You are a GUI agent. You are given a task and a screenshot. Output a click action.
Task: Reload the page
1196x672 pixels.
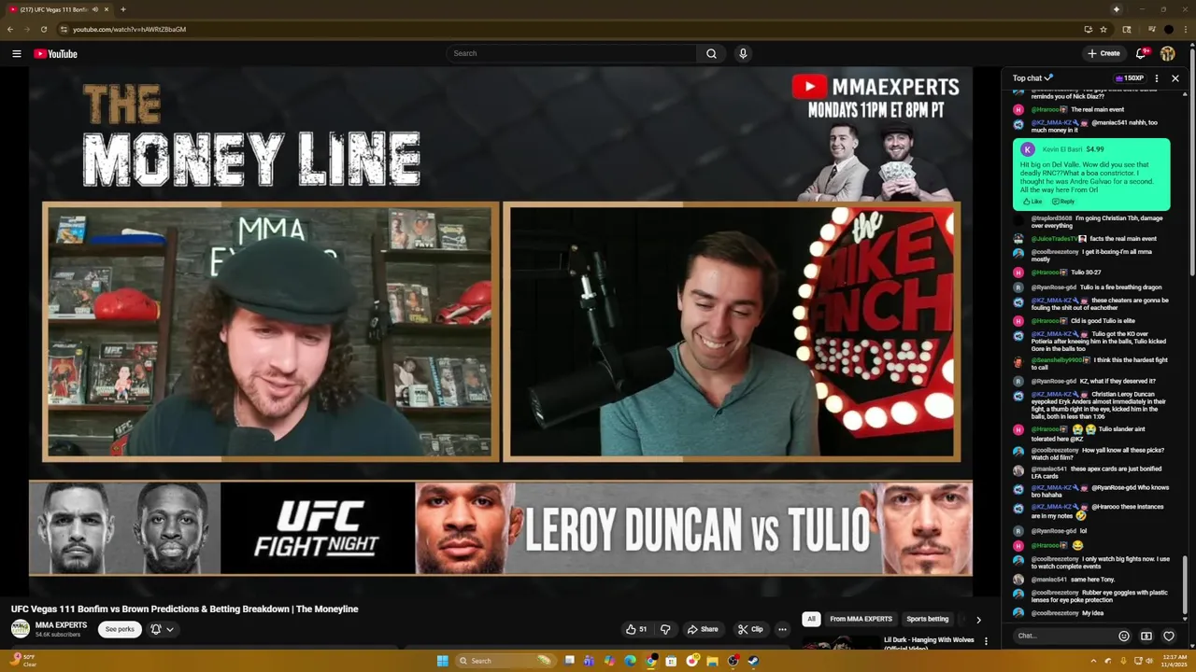coord(43,29)
